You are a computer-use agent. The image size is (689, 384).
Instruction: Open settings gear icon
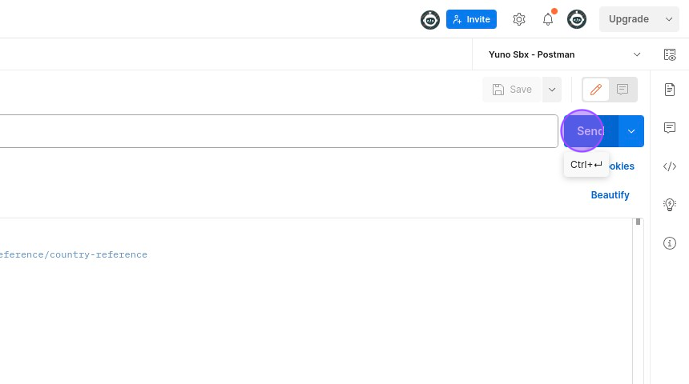[519, 19]
